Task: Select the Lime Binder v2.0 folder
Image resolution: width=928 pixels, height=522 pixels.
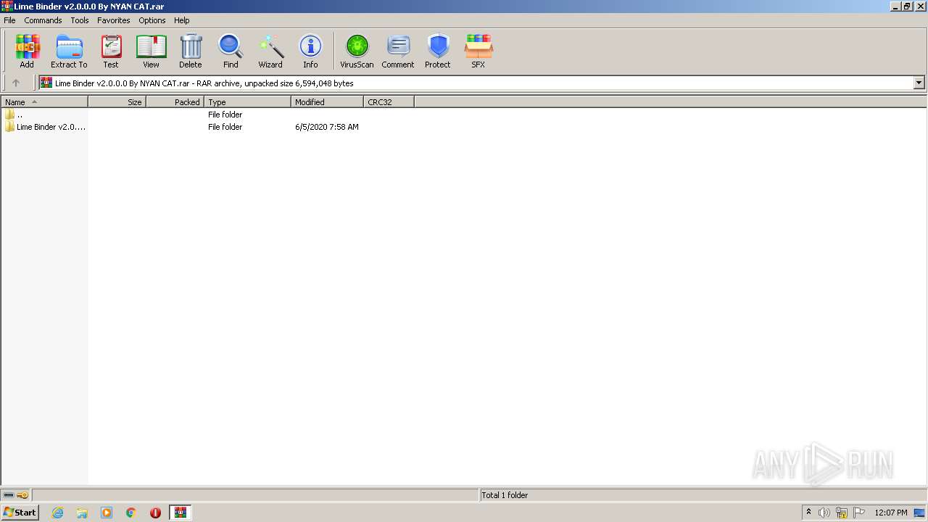Action: 45,127
